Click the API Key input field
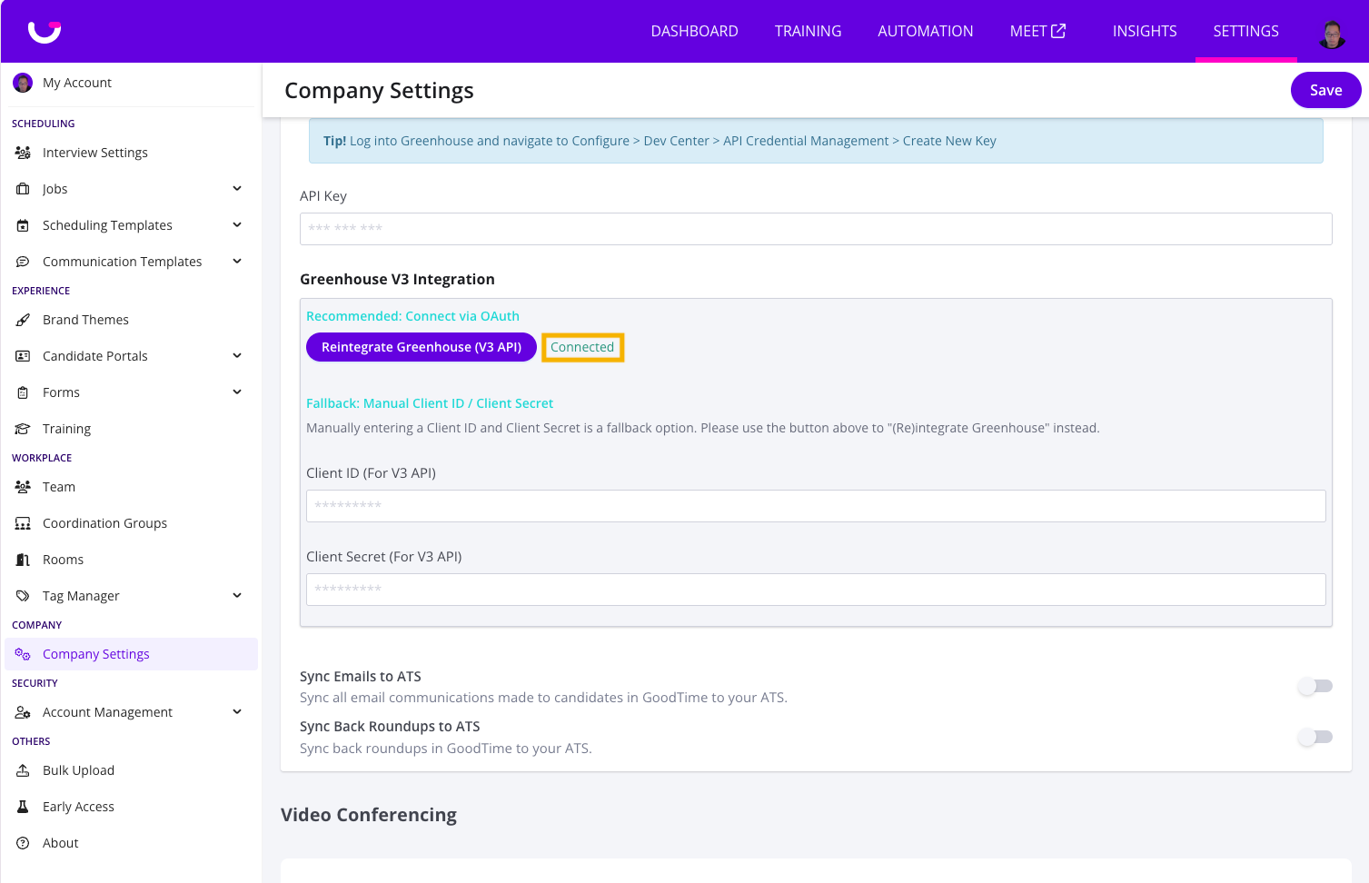1369x883 pixels. pos(816,229)
